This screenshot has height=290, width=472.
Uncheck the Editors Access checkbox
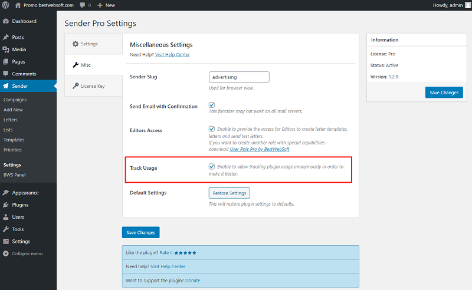click(212, 128)
